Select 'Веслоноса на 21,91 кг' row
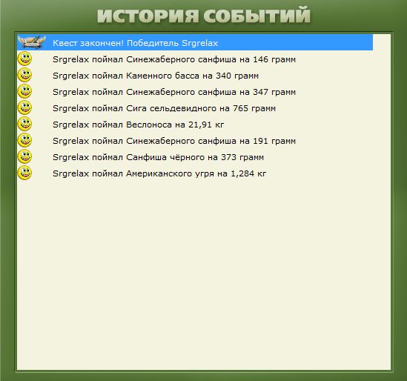 click(195, 125)
